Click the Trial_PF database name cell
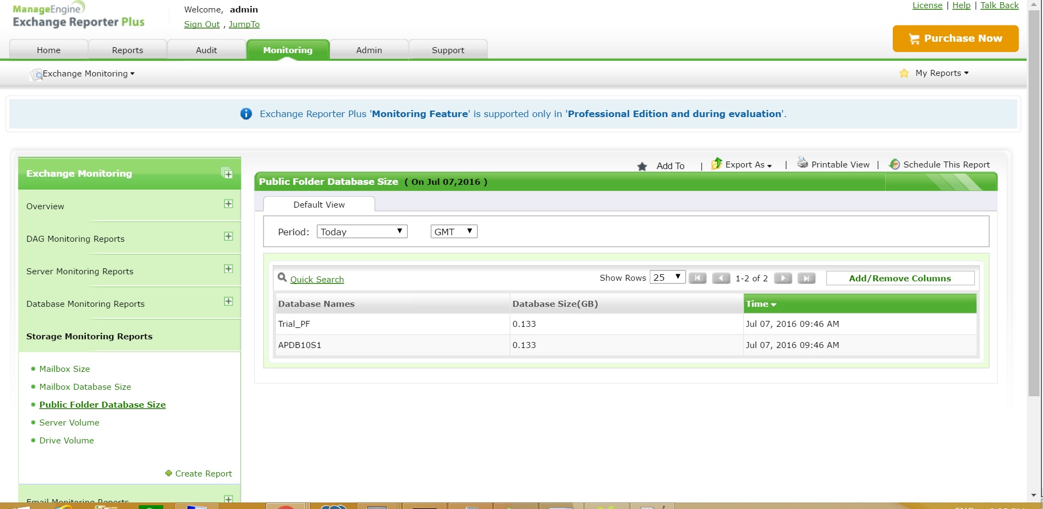The image size is (1043, 509). coord(393,324)
